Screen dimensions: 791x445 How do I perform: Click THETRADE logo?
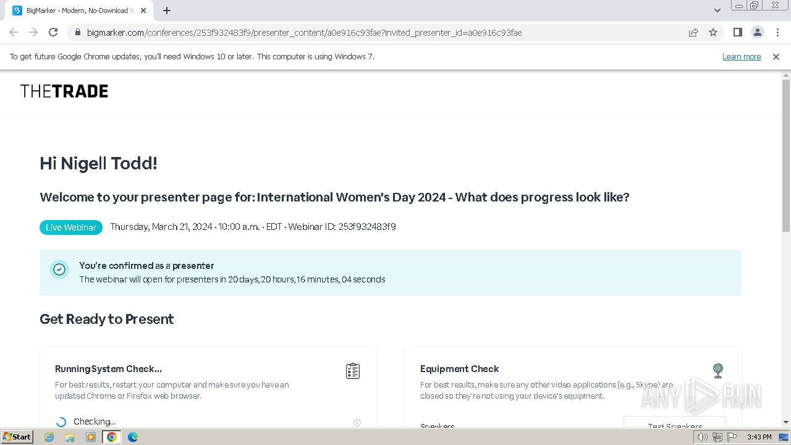point(64,91)
